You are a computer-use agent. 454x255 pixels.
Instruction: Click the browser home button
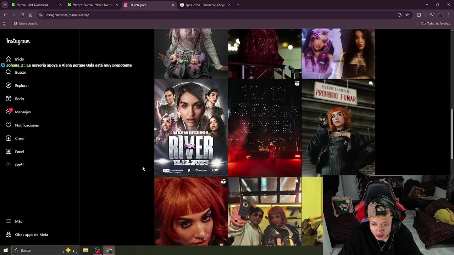click(31, 15)
